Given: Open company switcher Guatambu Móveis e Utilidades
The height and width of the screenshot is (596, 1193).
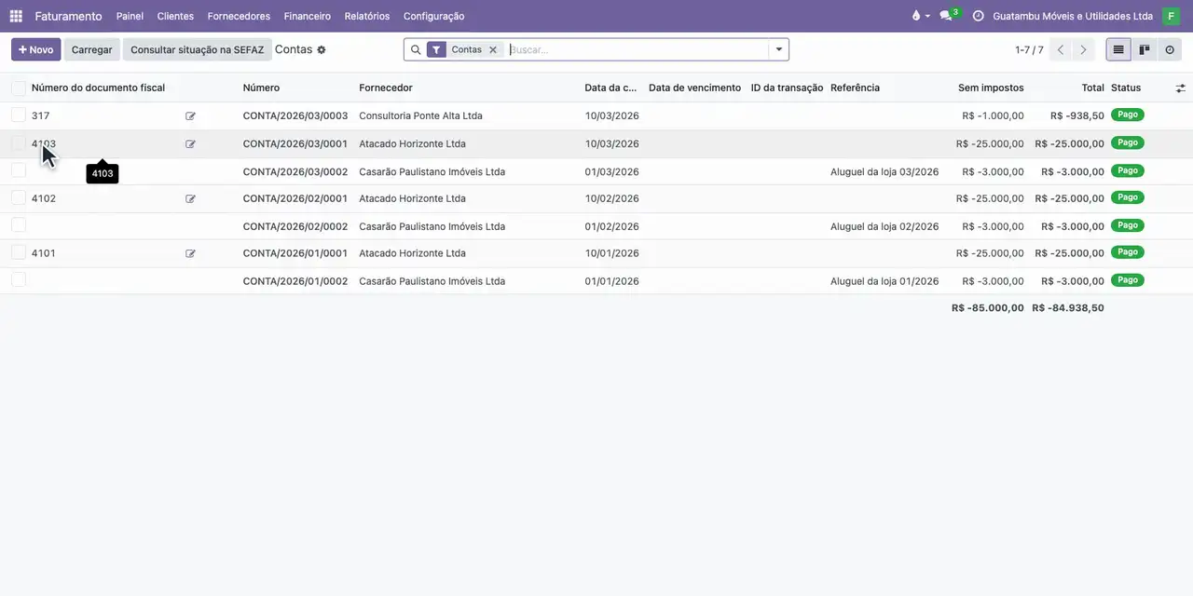Looking at the screenshot, I should [1073, 16].
